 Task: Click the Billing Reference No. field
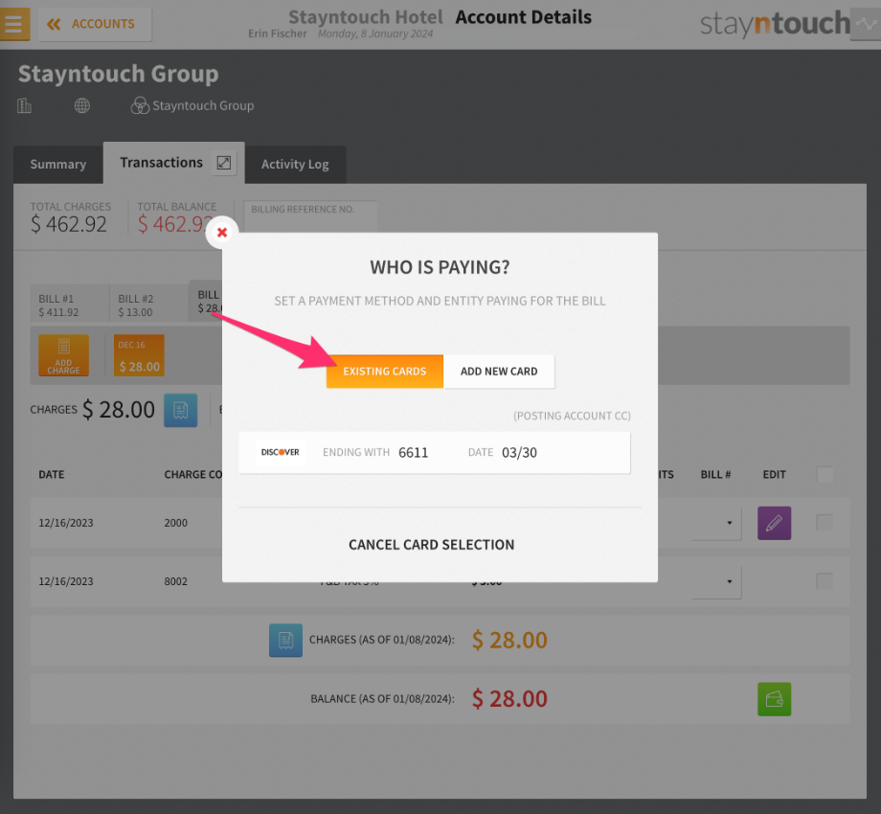[310, 216]
